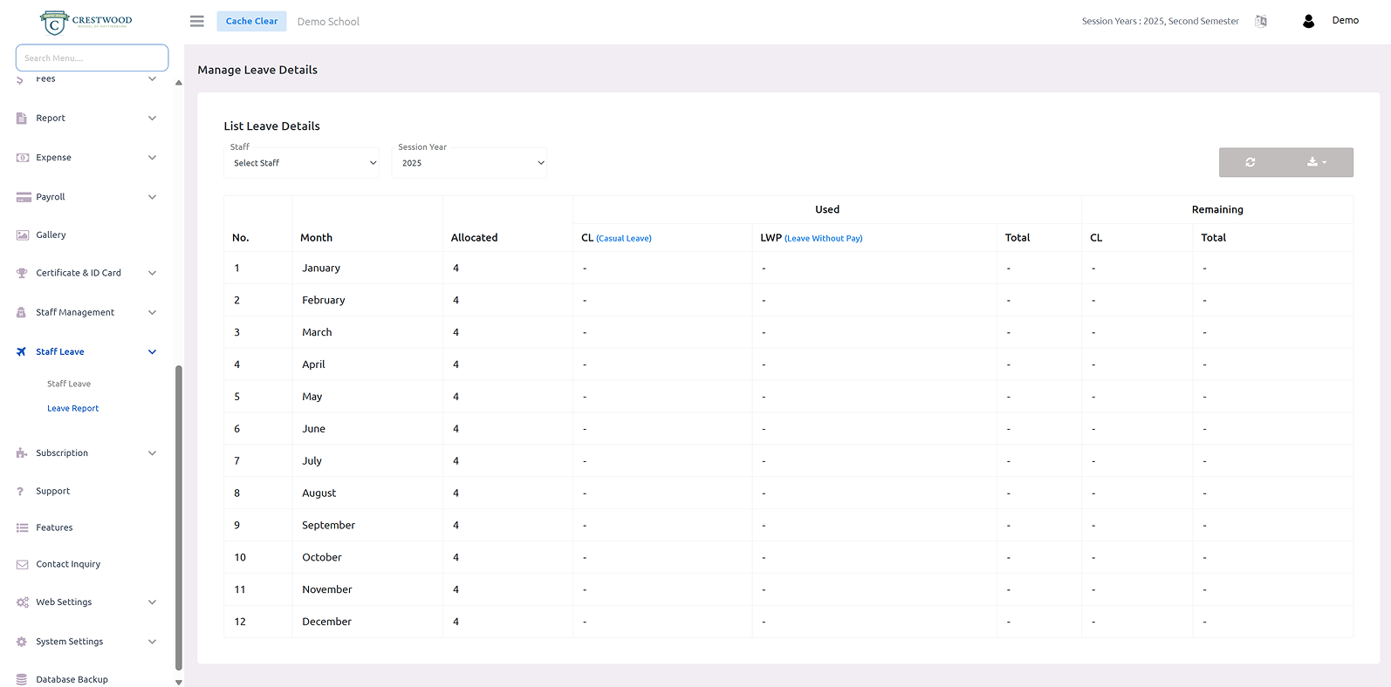Image resolution: width=1391 pixels, height=687 pixels.
Task: Click the Support question mark icon
Action: [x=21, y=492]
